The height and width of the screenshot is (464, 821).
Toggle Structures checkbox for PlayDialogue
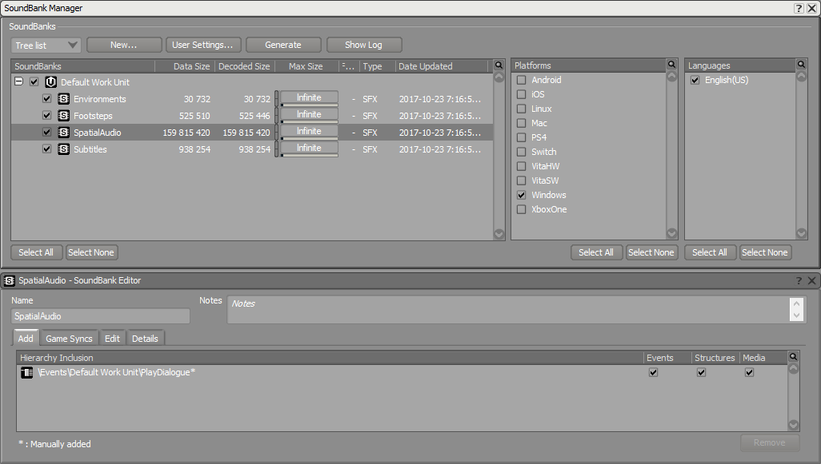click(x=701, y=373)
